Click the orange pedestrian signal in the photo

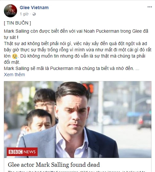tap(88, 88)
